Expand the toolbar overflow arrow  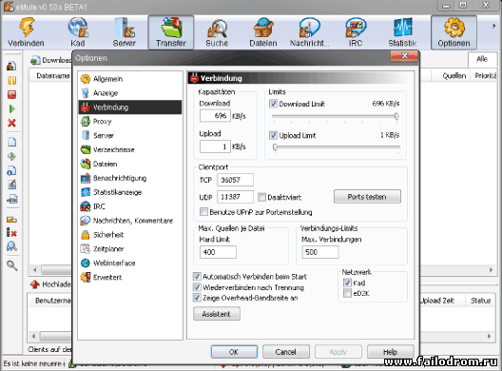click(494, 26)
